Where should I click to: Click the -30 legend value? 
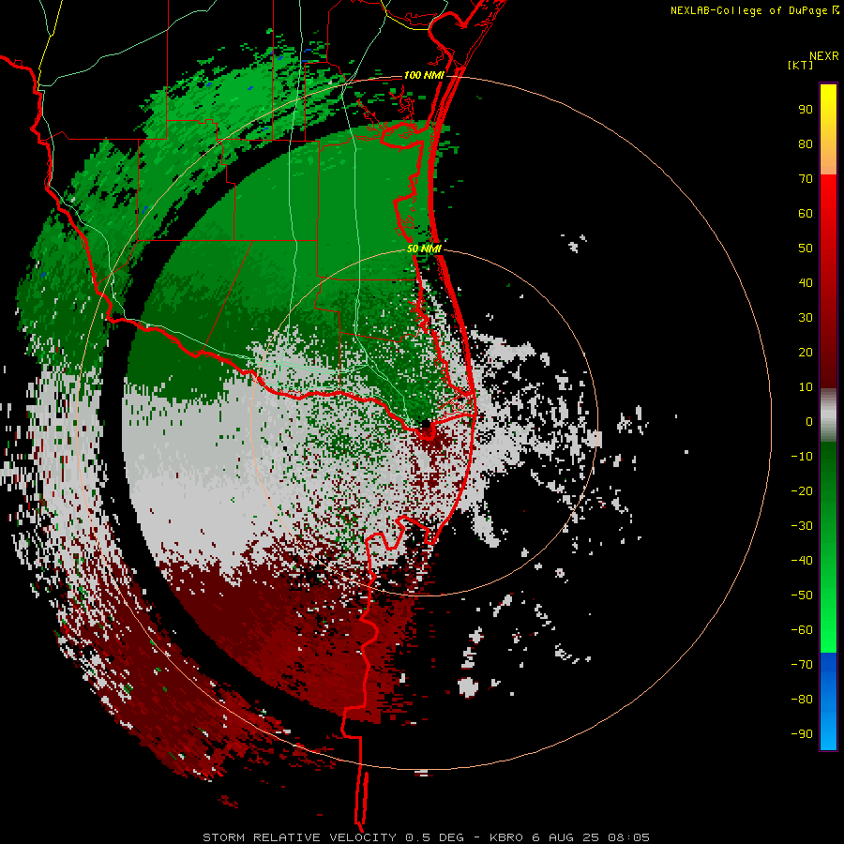point(802,526)
